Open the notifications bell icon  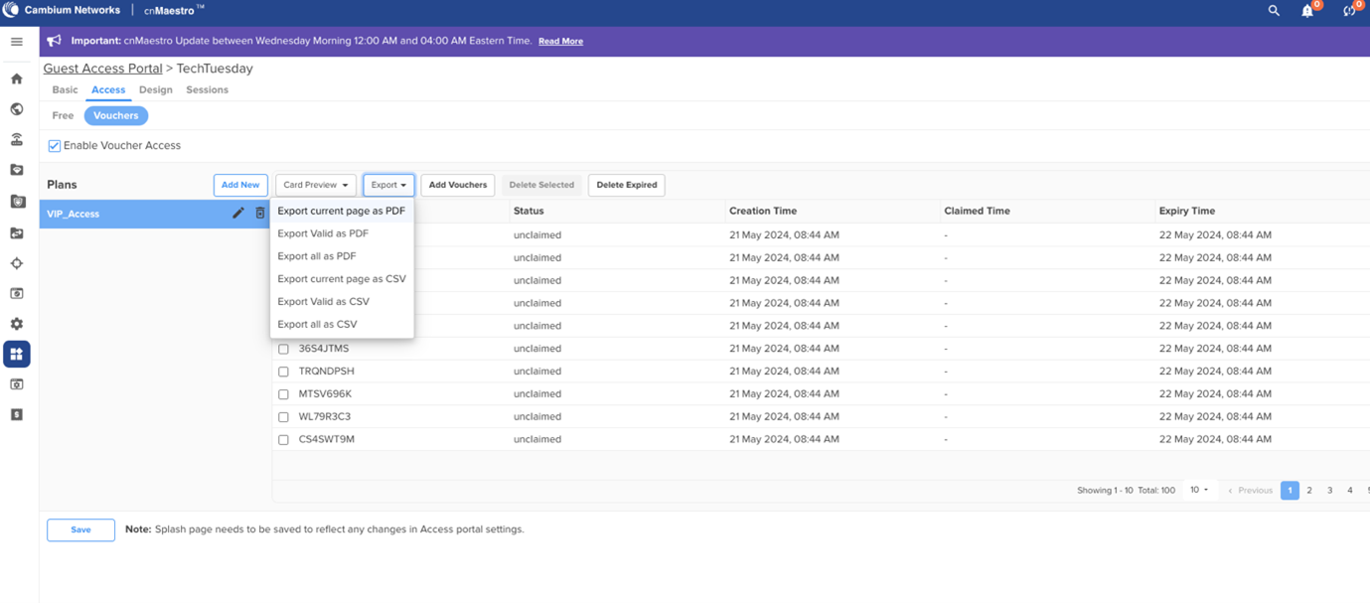(x=1307, y=11)
